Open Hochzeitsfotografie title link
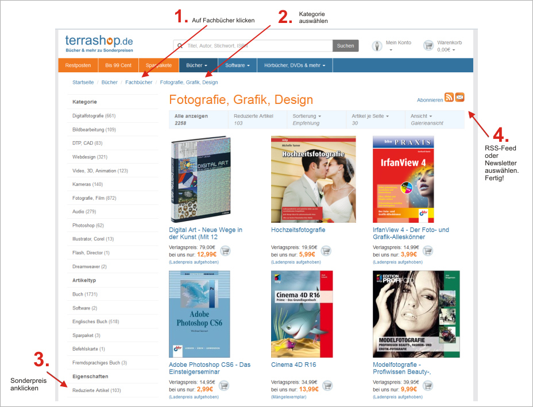This screenshot has width=533, height=407. [298, 230]
